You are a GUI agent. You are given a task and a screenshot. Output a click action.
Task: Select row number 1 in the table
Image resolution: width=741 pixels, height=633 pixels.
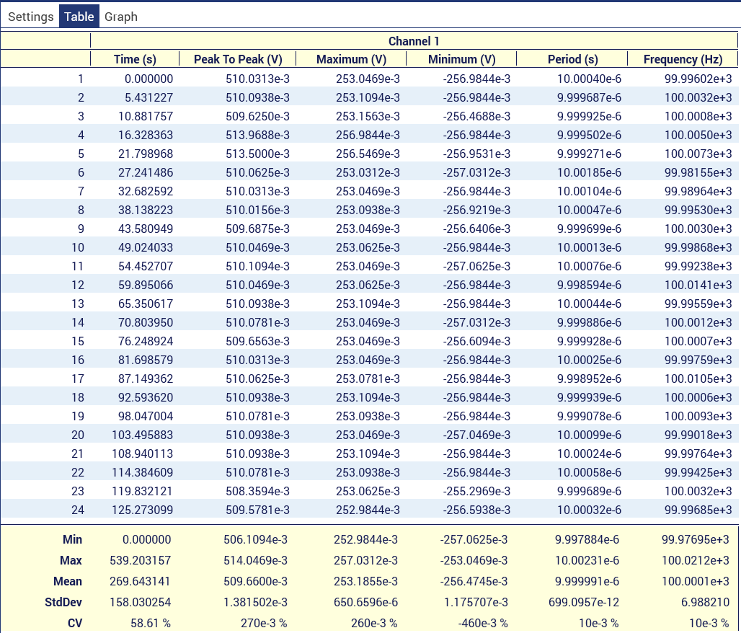tap(81, 79)
